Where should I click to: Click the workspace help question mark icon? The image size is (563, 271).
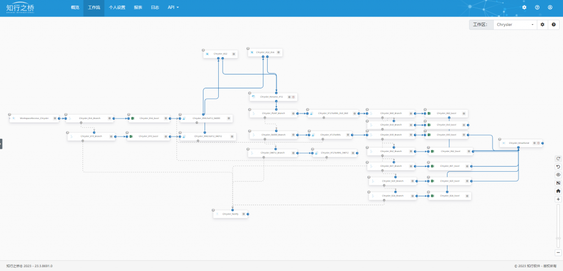tap(553, 25)
